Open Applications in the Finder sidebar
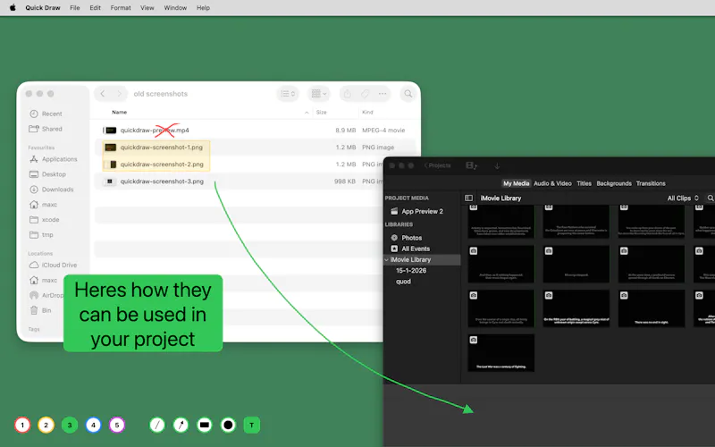Image resolution: width=715 pixels, height=447 pixels. coord(53,159)
